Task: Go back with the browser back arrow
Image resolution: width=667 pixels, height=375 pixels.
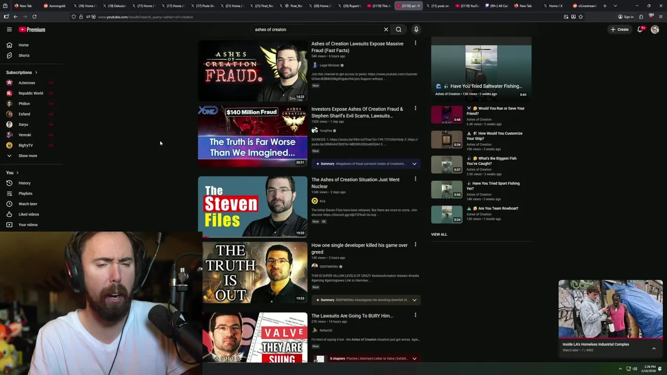Action: coord(16,17)
